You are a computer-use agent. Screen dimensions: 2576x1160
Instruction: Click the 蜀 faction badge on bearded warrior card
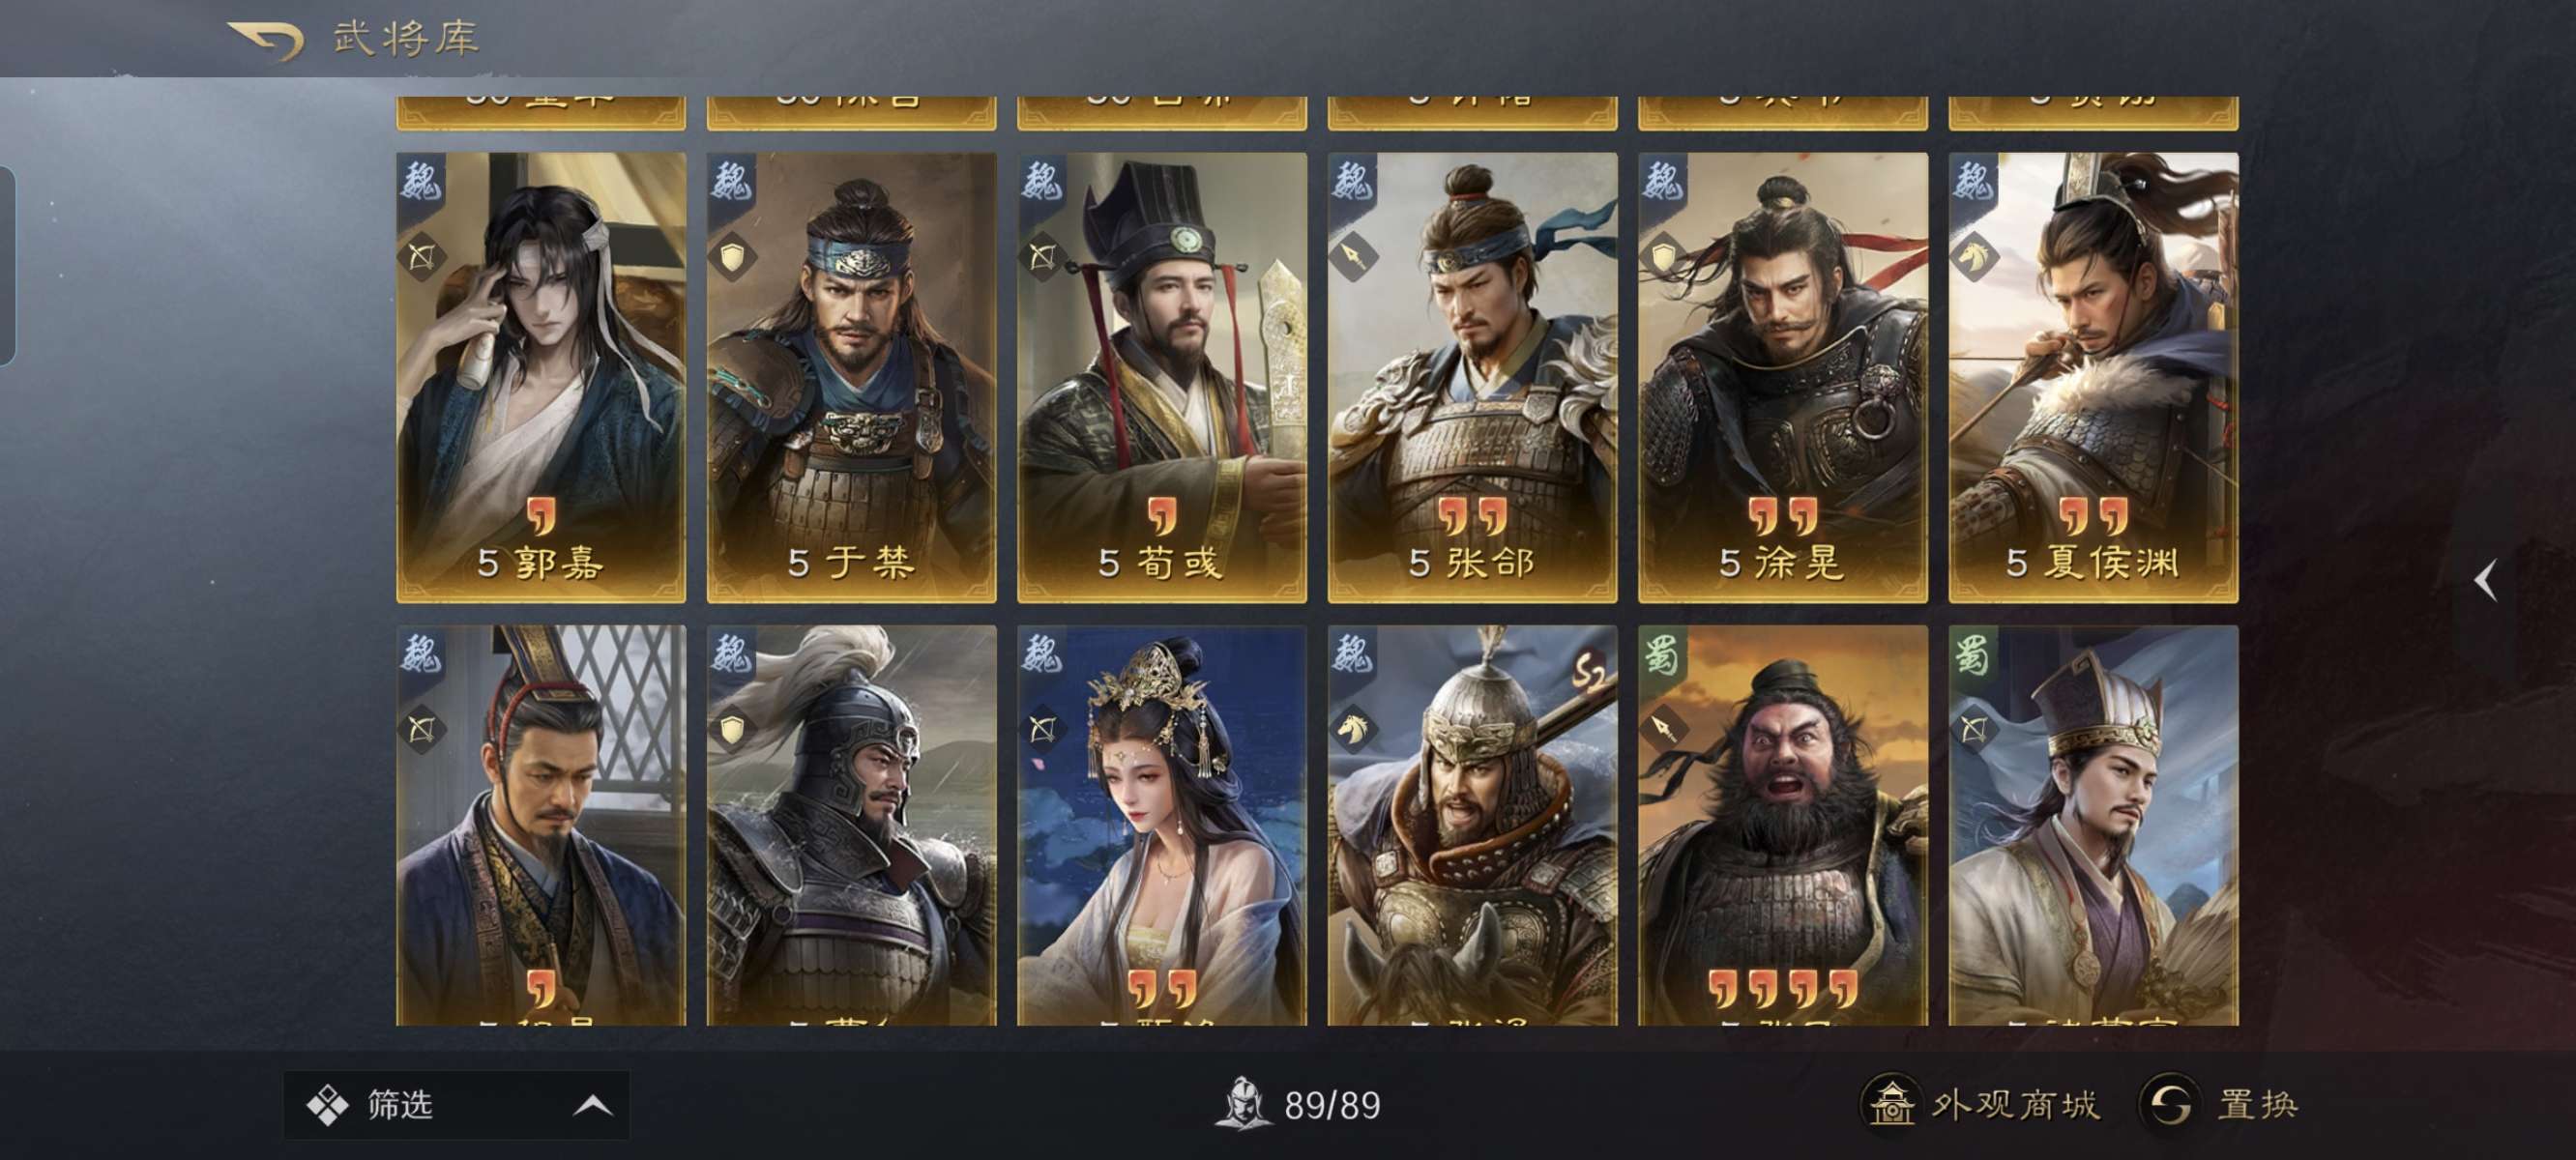point(1662,655)
